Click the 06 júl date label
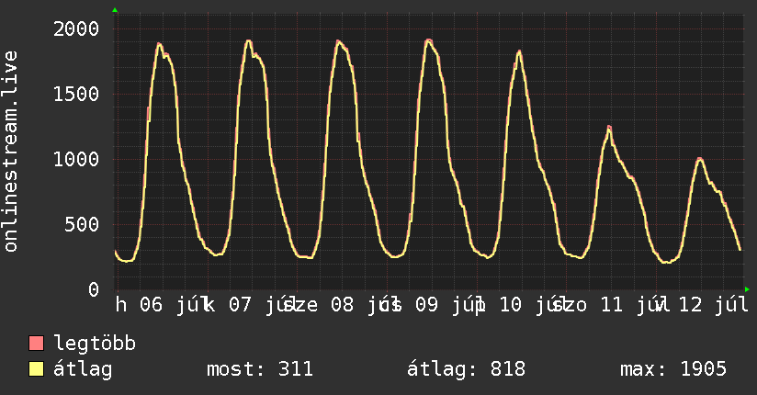This screenshot has width=757, height=395. click(175, 305)
